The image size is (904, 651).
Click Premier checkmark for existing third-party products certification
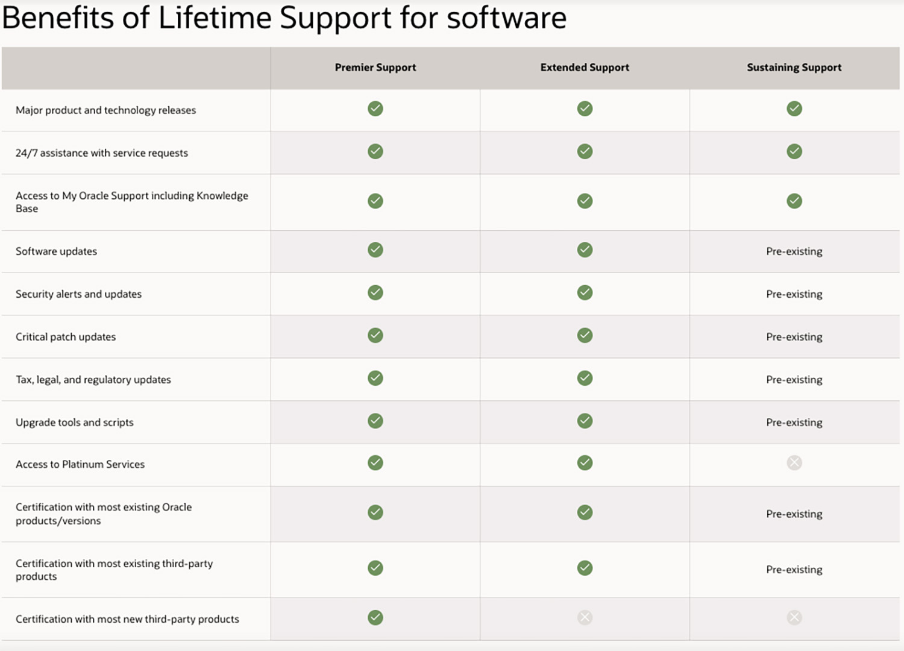[x=375, y=568]
